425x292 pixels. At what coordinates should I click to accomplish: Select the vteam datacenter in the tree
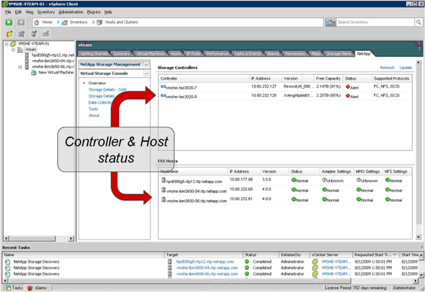[x=30, y=50]
